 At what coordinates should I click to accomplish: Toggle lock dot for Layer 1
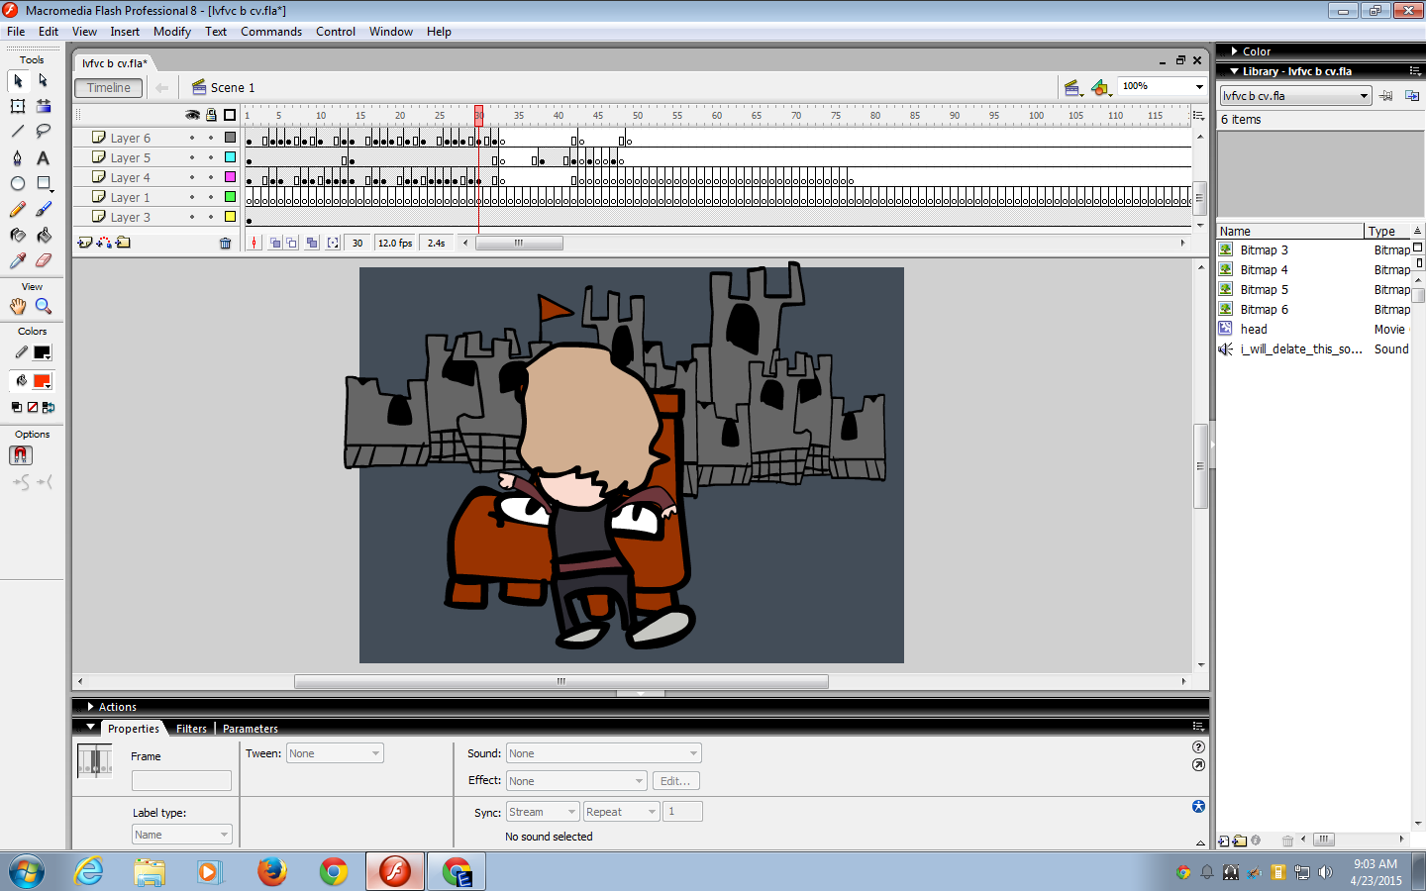[211, 197]
